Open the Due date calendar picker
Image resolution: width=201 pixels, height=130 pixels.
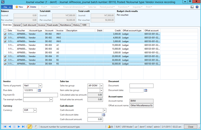[39, 90]
